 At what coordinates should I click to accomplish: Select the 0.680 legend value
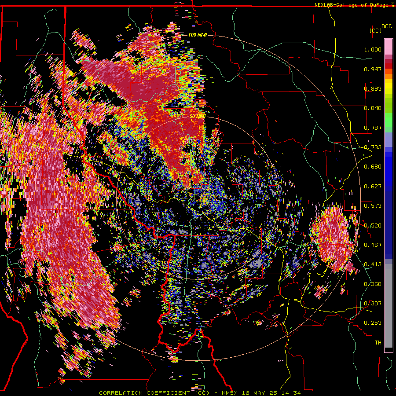[373, 167]
